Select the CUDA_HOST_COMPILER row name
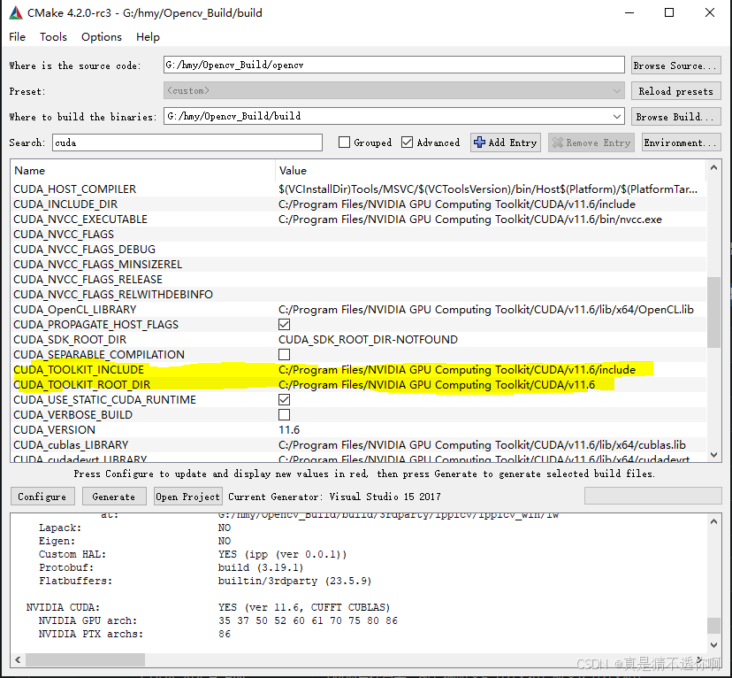 coord(74,189)
